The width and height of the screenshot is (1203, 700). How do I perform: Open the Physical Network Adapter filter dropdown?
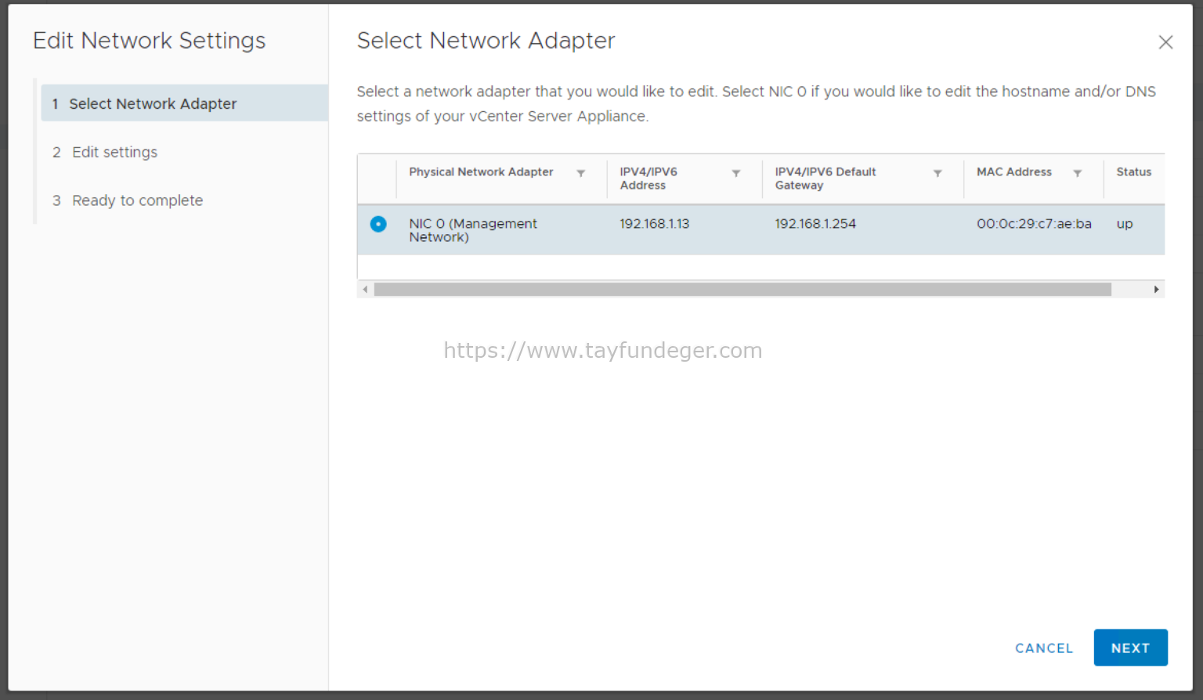(580, 172)
